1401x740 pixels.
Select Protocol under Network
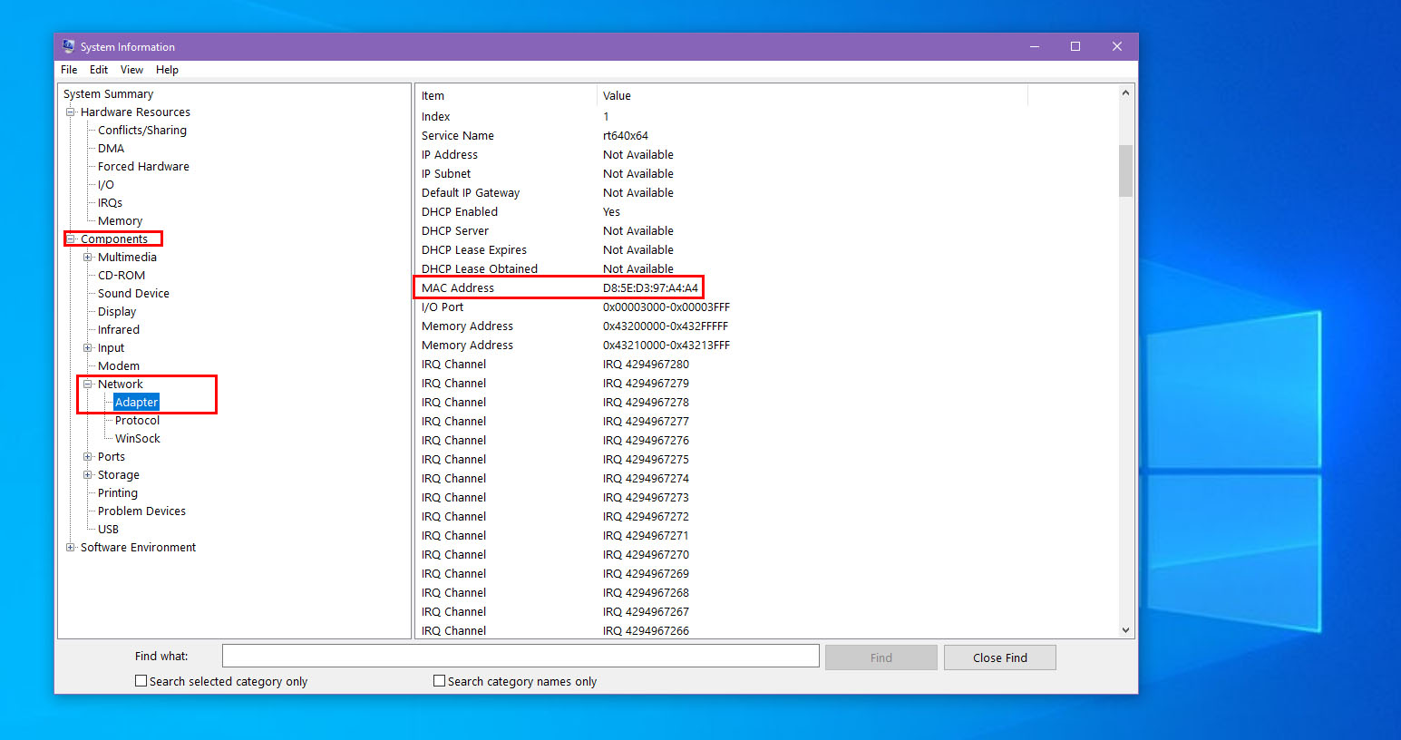(137, 421)
